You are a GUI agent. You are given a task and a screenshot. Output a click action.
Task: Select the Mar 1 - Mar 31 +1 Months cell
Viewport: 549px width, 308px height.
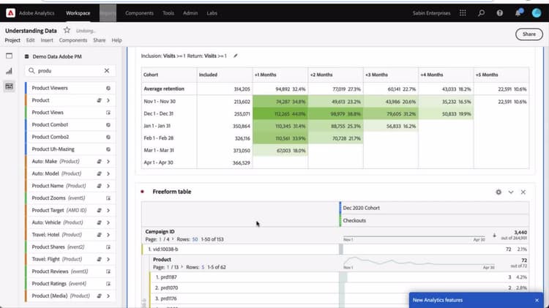point(280,151)
